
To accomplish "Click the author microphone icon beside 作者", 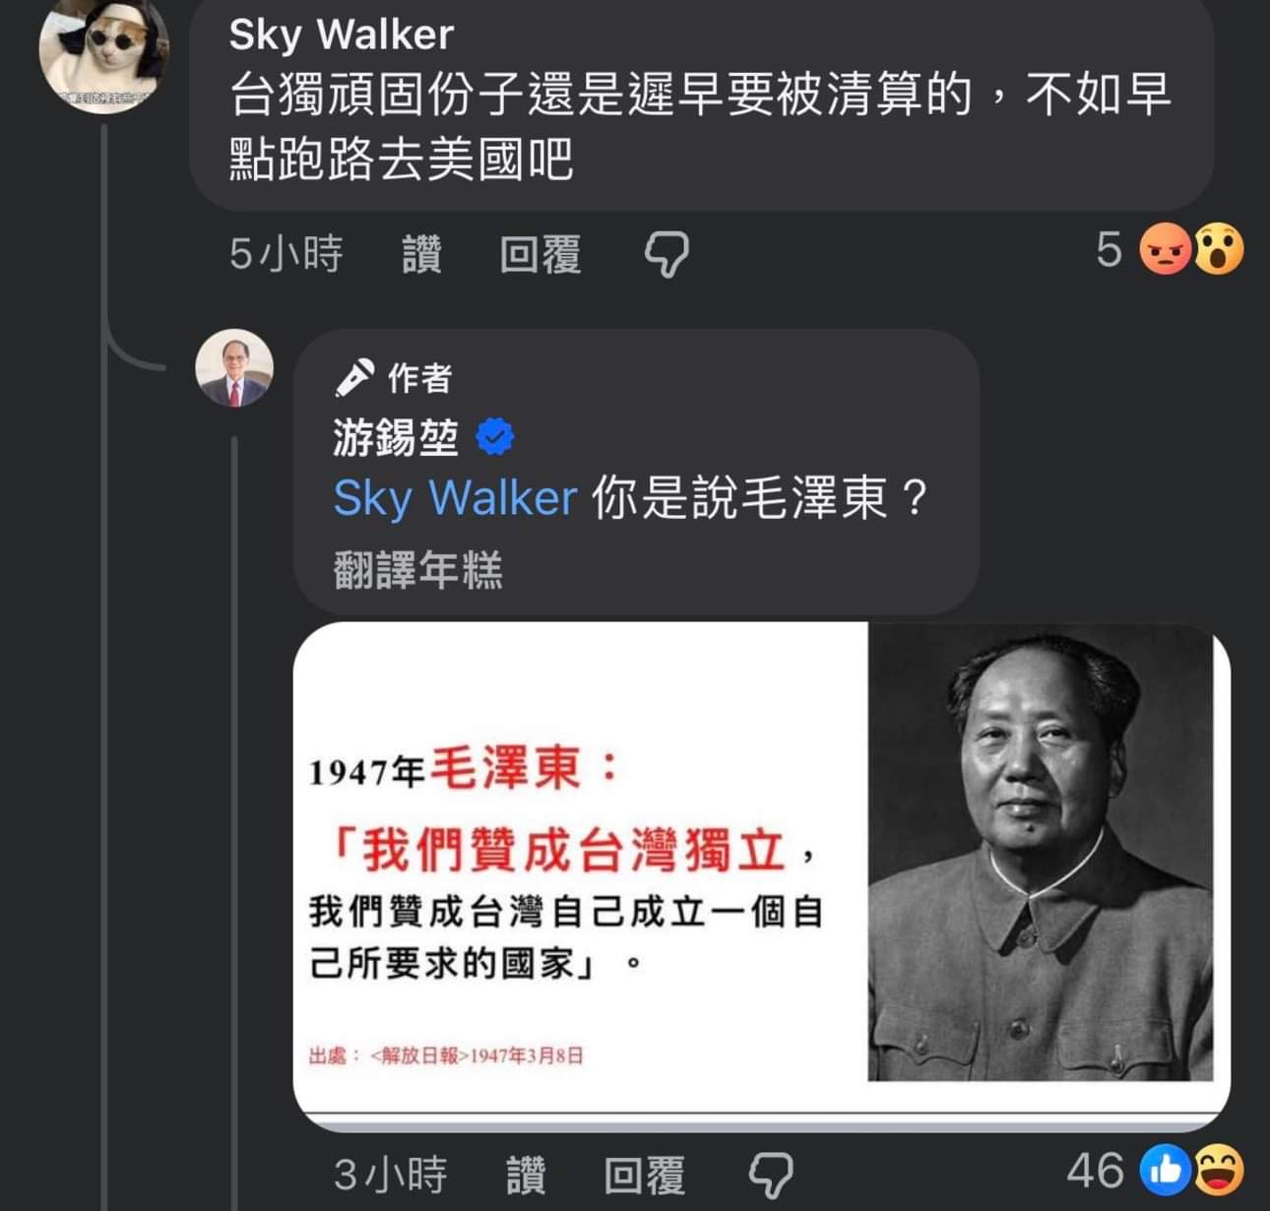I will tap(354, 377).
